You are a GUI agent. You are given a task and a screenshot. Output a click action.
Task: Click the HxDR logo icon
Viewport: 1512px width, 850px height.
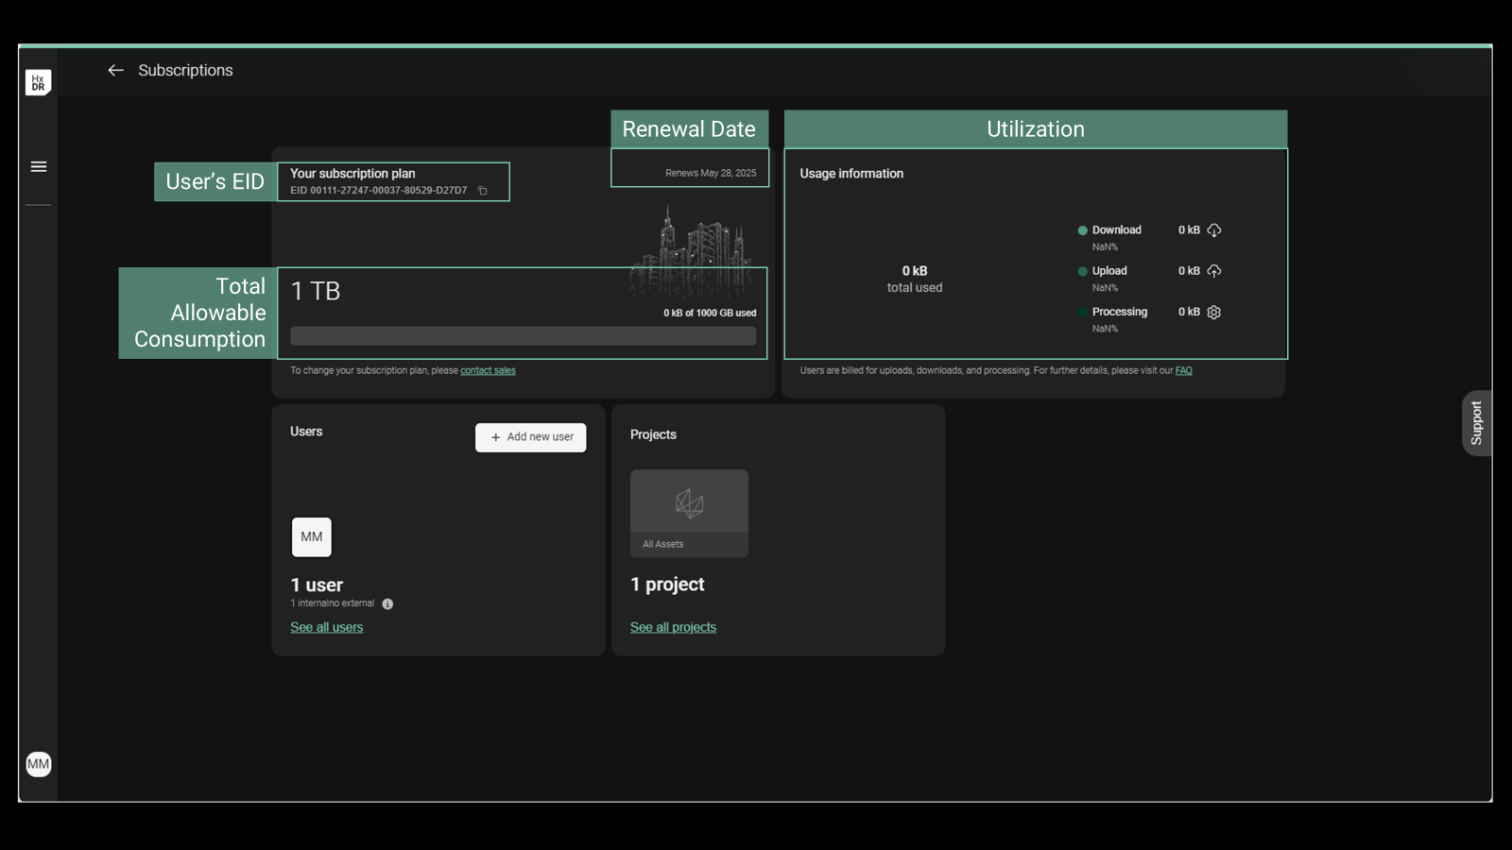click(38, 82)
